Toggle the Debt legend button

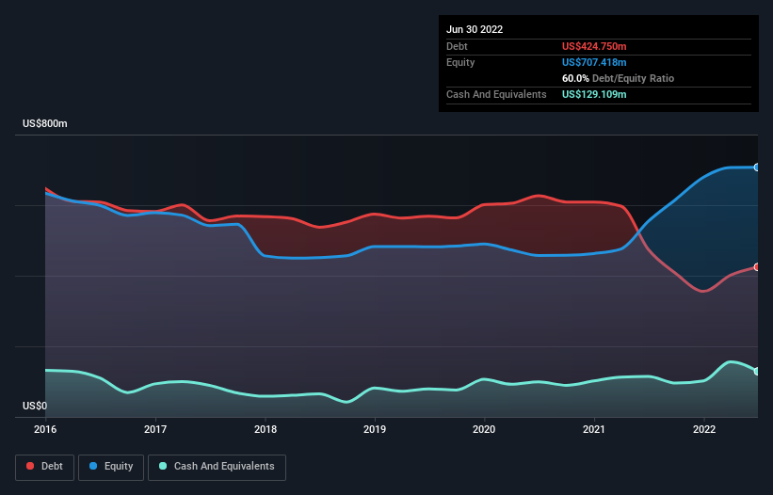(44, 467)
